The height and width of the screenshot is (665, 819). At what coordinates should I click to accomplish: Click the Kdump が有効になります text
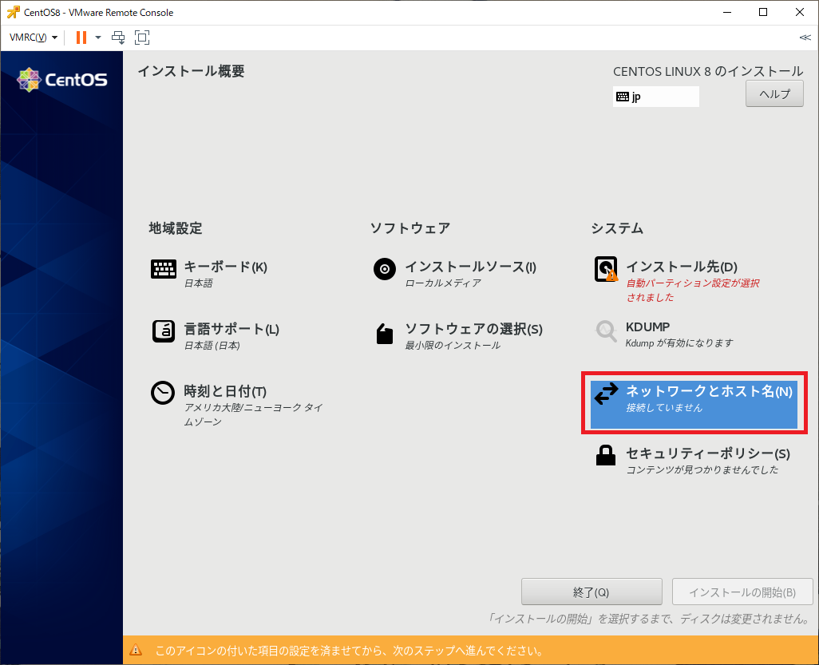(x=679, y=343)
